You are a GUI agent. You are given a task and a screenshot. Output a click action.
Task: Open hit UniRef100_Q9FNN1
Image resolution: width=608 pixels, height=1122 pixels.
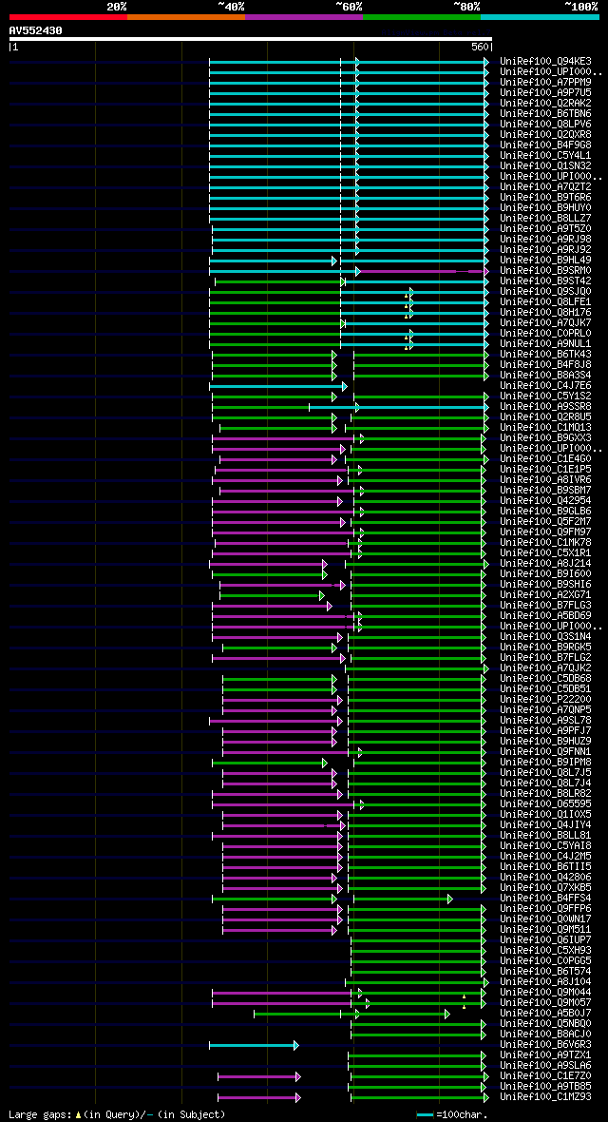[x=545, y=751]
